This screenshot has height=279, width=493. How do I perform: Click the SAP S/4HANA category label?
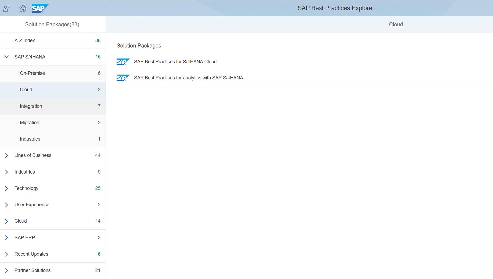[x=30, y=57]
